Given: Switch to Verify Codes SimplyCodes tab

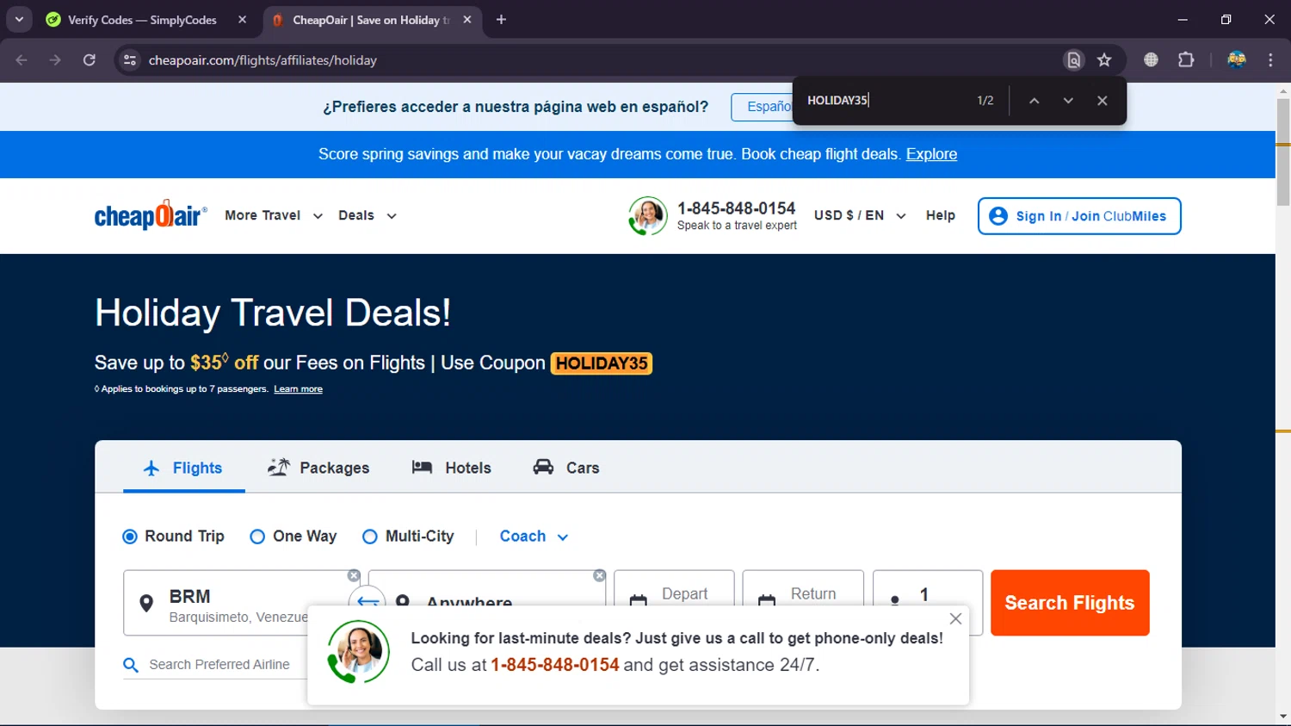Looking at the screenshot, I should 142,20.
